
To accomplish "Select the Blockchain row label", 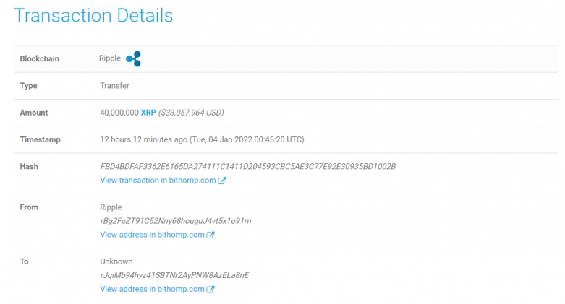I will [39, 58].
